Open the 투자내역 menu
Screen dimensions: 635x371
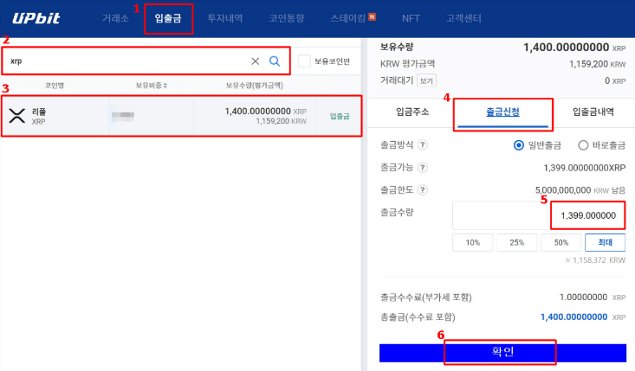(224, 18)
